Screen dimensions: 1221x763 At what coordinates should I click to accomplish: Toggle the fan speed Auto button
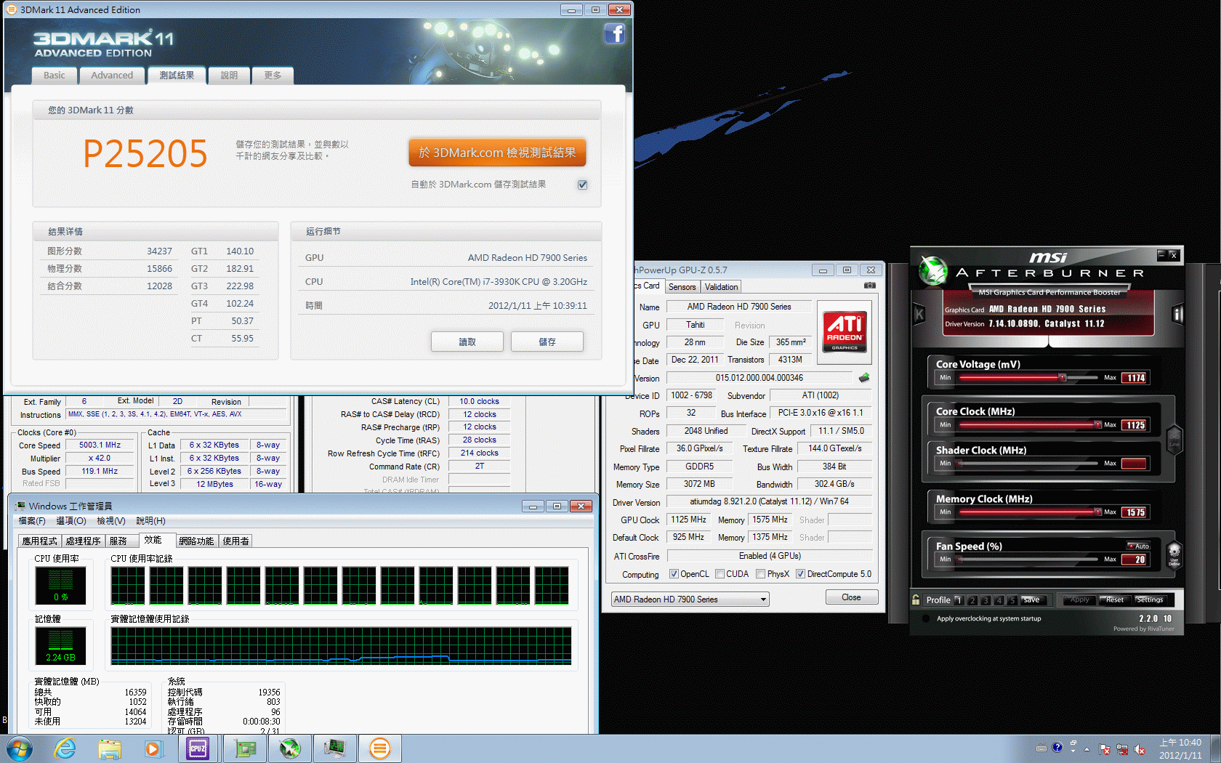1138,546
